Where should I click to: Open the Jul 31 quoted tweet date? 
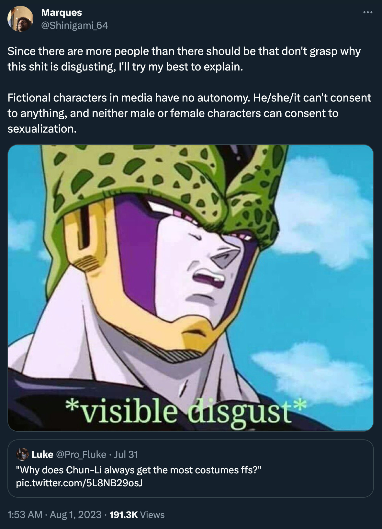[126, 454]
